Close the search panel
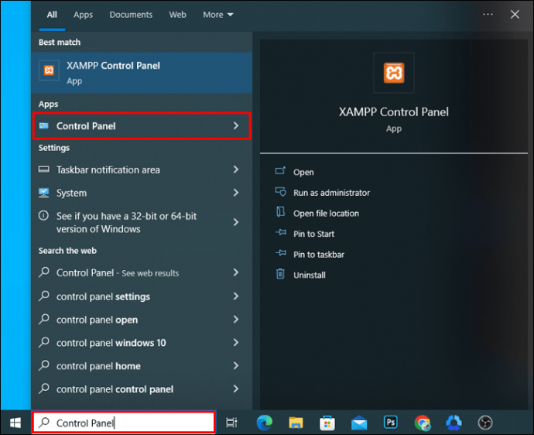This screenshot has width=534, height=435. click(515, 14)
